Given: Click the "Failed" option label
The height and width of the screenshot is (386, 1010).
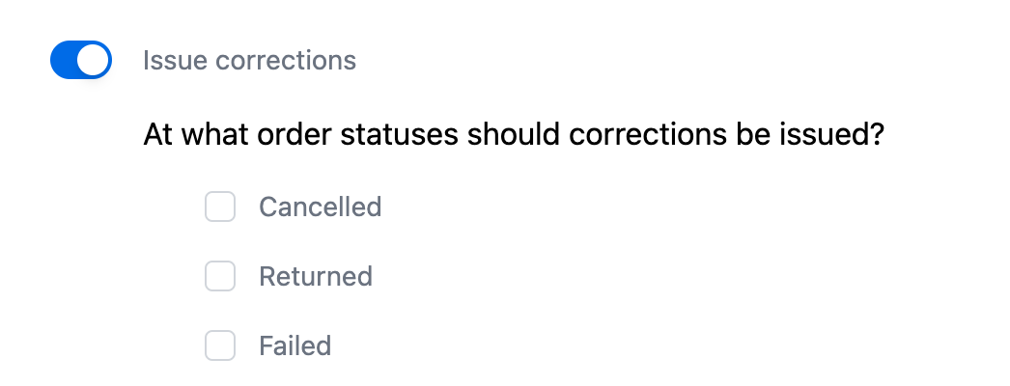Looking at the screenshot, I should pyautogui.click(x=295, y=345).
